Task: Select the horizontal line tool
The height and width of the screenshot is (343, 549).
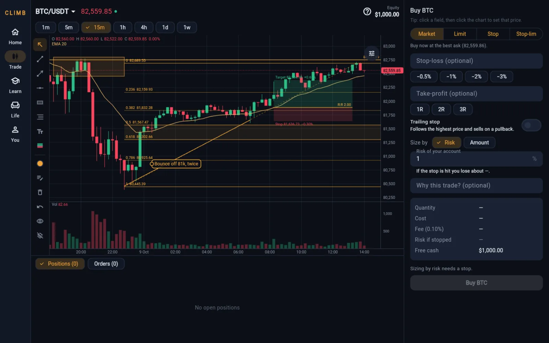Action: click(40, 88)
